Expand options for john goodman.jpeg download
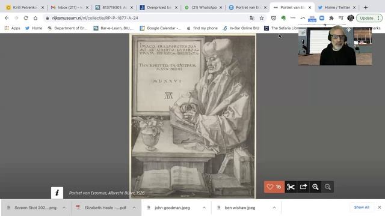Image resolution: width=385 pixels, height=216 pixels. [x=204, y=208]
